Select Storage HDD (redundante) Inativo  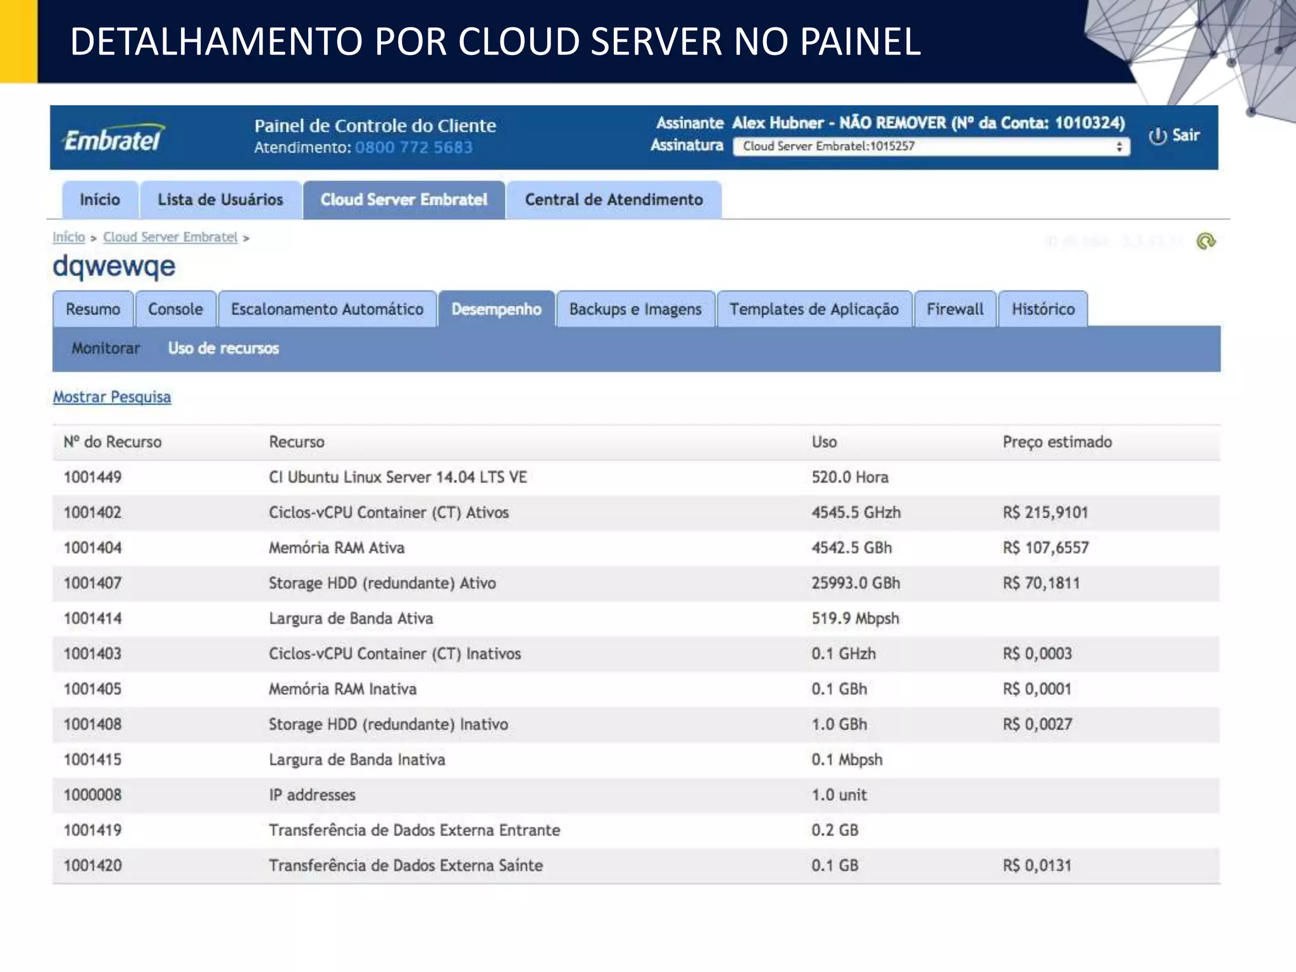(x=389, y=725)
